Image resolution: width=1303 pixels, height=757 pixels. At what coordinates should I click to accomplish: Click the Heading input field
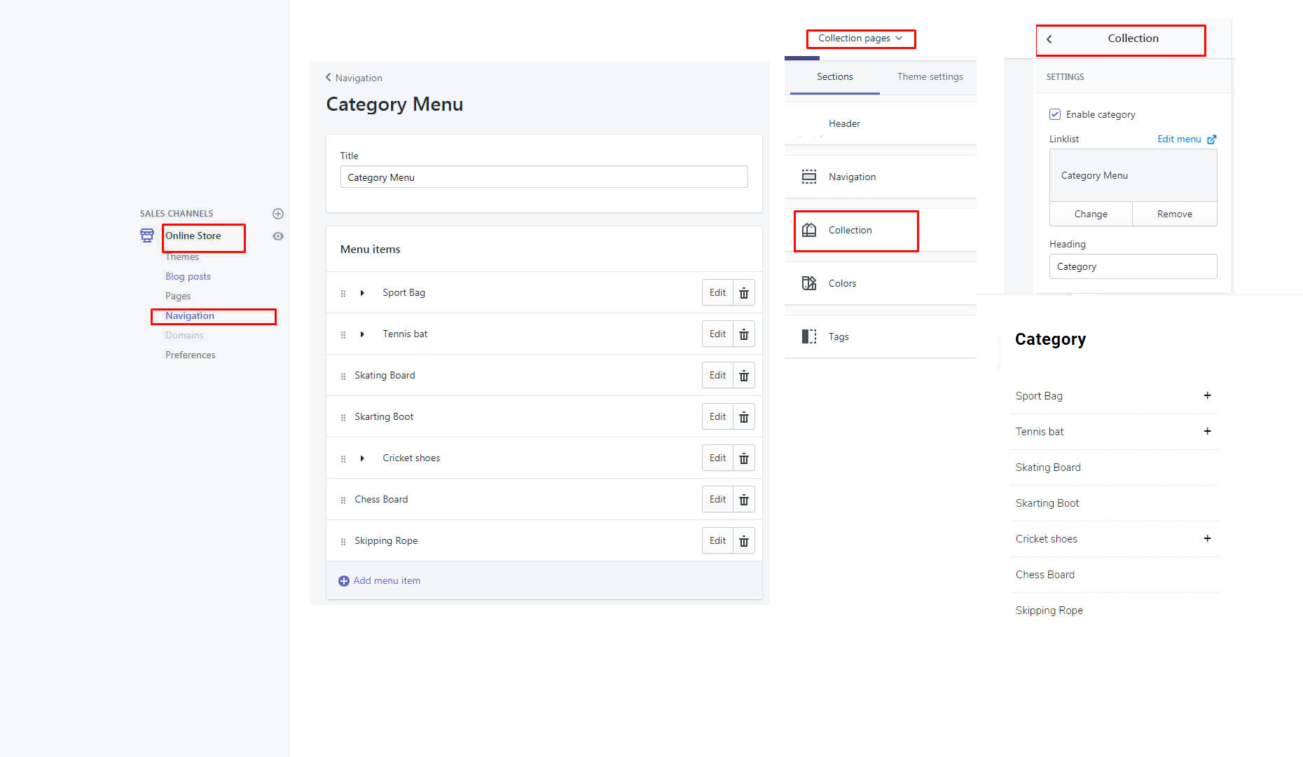(x=1133, y=266)
